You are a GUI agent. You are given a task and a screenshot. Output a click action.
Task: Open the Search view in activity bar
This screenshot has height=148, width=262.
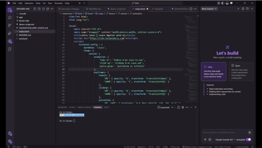point(10,18)
